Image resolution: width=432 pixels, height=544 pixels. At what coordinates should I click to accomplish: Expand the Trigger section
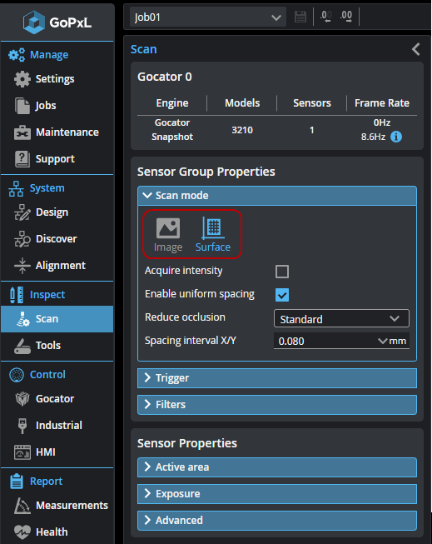click(x=277, y=378)
